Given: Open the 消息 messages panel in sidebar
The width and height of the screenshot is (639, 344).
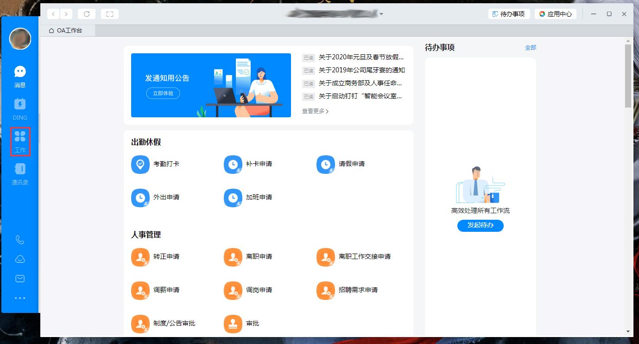Looking at the screenshot, I should pyautogui.click(x=19, y=76).
